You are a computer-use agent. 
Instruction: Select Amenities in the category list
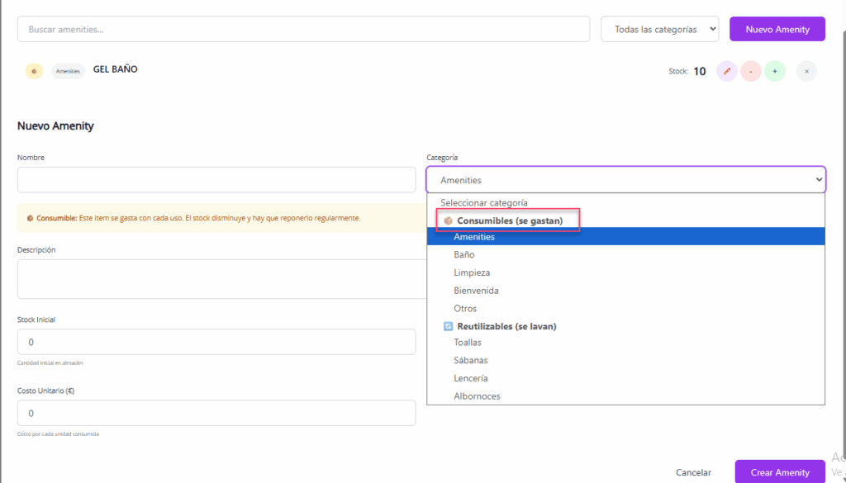click(x=474, y=237)
